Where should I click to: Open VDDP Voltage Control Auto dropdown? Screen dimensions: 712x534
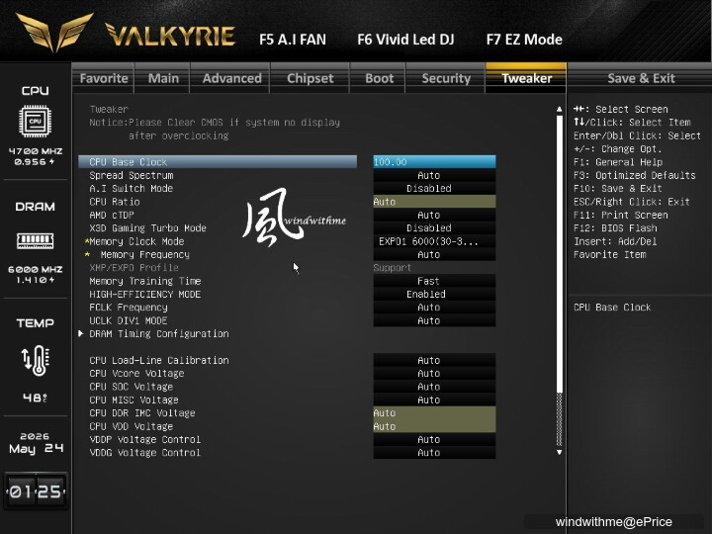[434, 439]
